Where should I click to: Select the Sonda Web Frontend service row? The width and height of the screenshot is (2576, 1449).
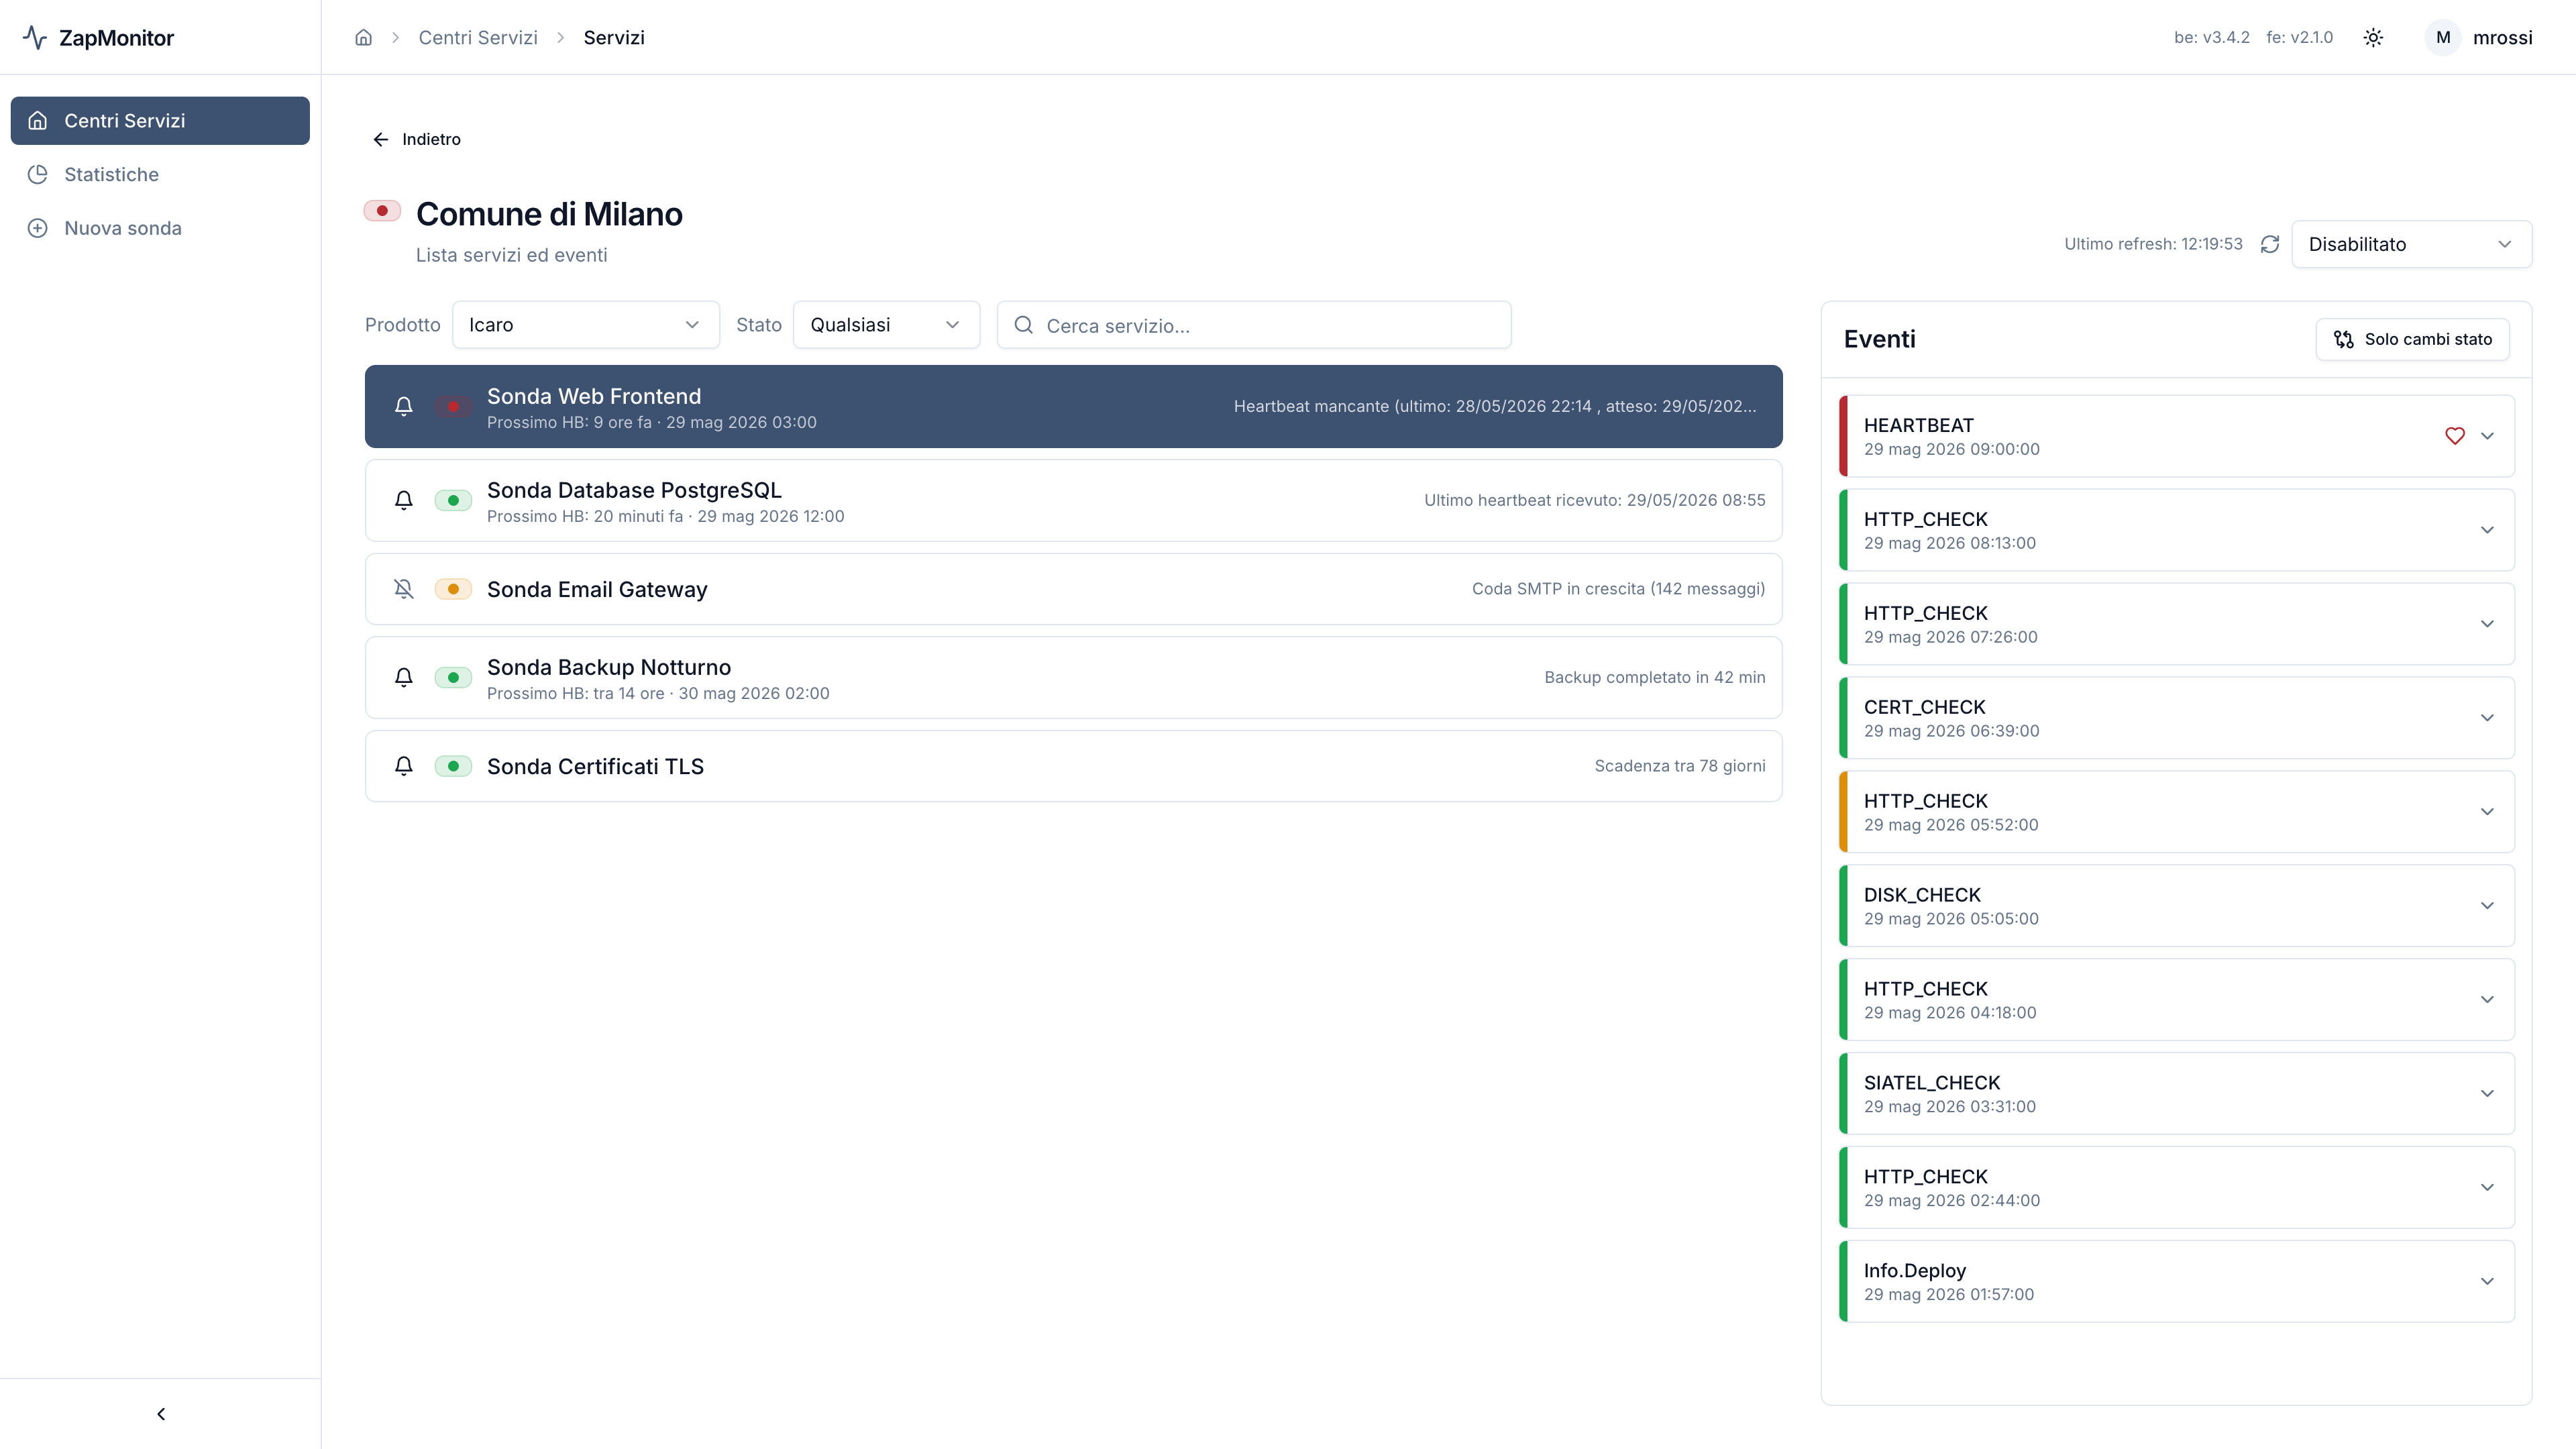tap(1073, 406)
